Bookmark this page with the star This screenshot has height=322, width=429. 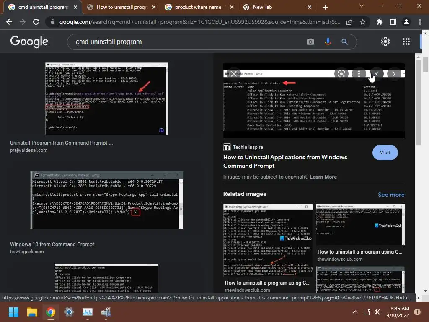click(x=363, y=22)
